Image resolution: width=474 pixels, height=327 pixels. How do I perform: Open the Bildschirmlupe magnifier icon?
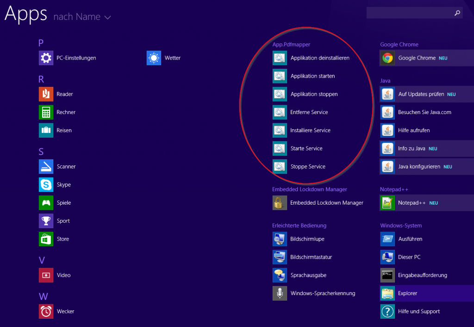coord(280,239)
